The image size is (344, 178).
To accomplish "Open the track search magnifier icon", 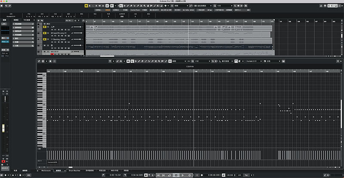I will (83, 20).
